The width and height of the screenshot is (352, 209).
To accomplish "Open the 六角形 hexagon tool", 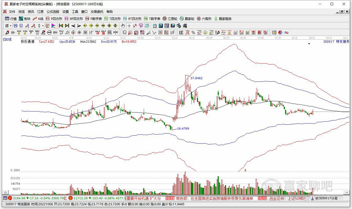I will pyautogui.click(x=204, y=19).
